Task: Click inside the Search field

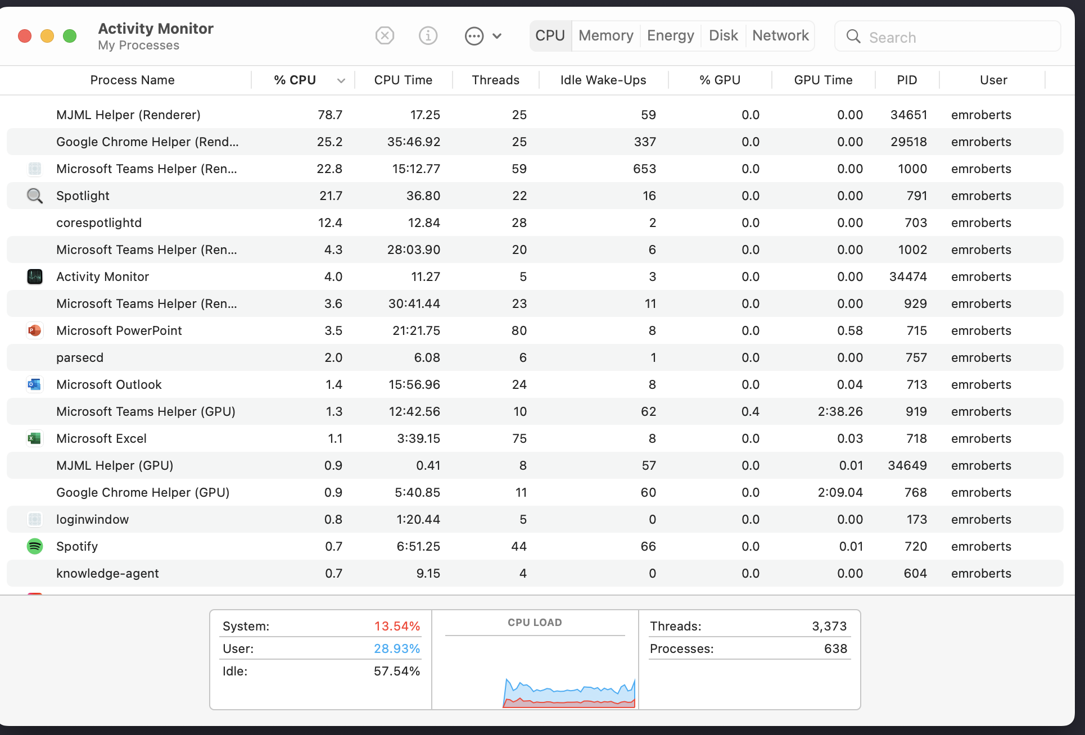Action: (947, 37)
